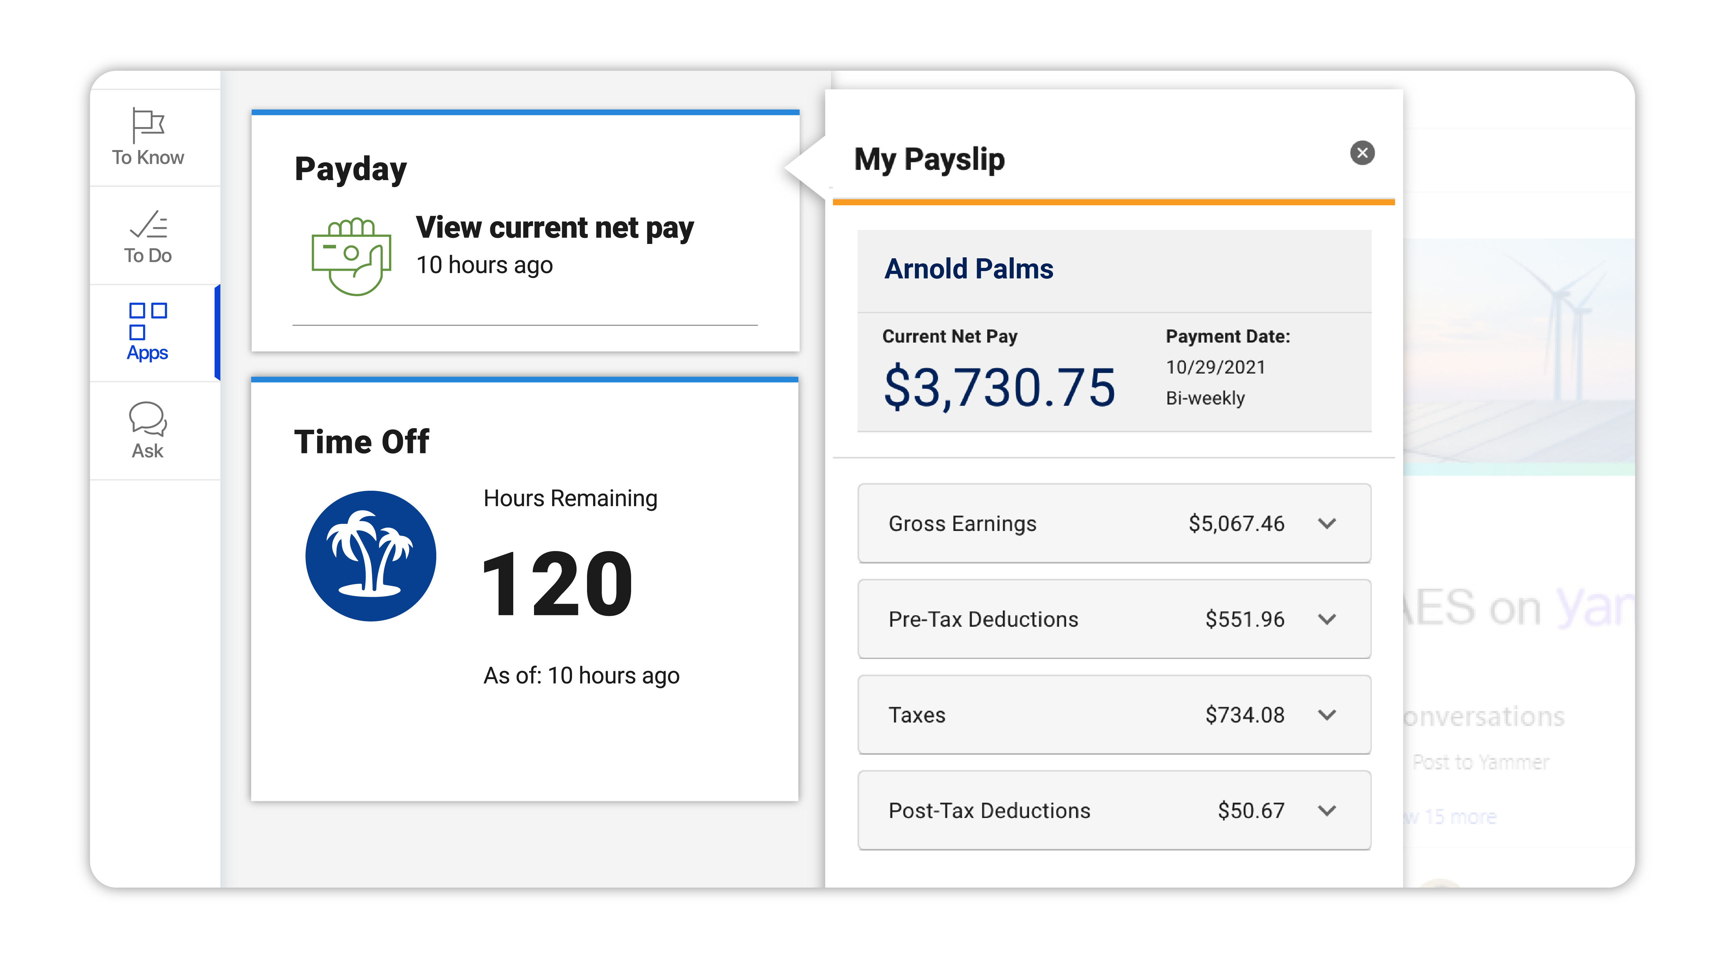
Task: Click the To Know flag icon
Action: point(147,125)
